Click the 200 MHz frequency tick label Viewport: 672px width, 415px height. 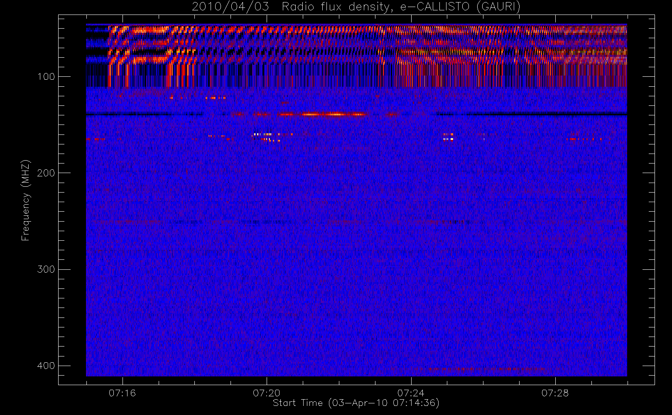click(46, 173)
